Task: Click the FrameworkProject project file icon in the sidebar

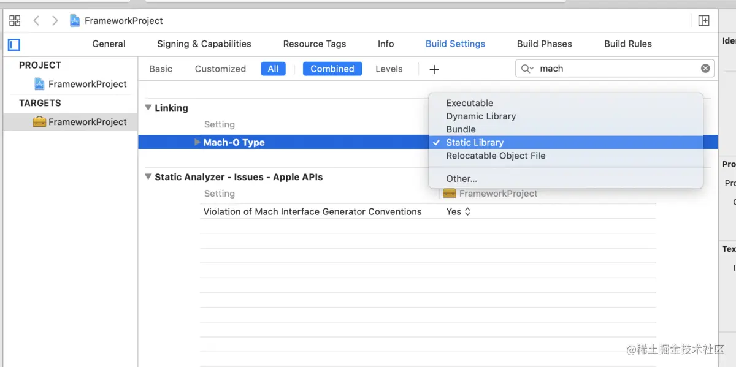Action: click(39, 84)
